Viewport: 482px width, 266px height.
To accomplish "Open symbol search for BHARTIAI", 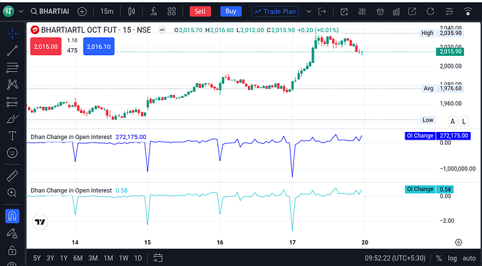I will [x=50, y=11].
